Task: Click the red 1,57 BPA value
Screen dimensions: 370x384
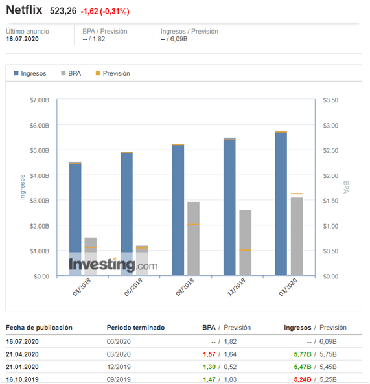Action: click(209, 354)
